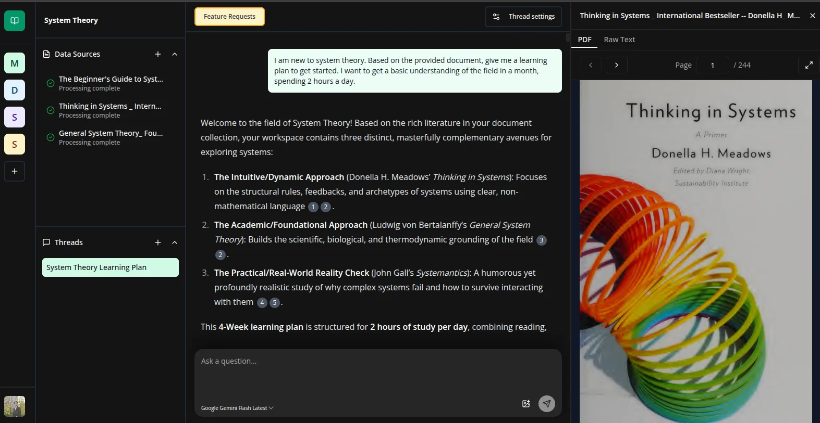Click the chat conversation scrollbar
This screenshot has height=423, width=820.
[x=568, y=37]
